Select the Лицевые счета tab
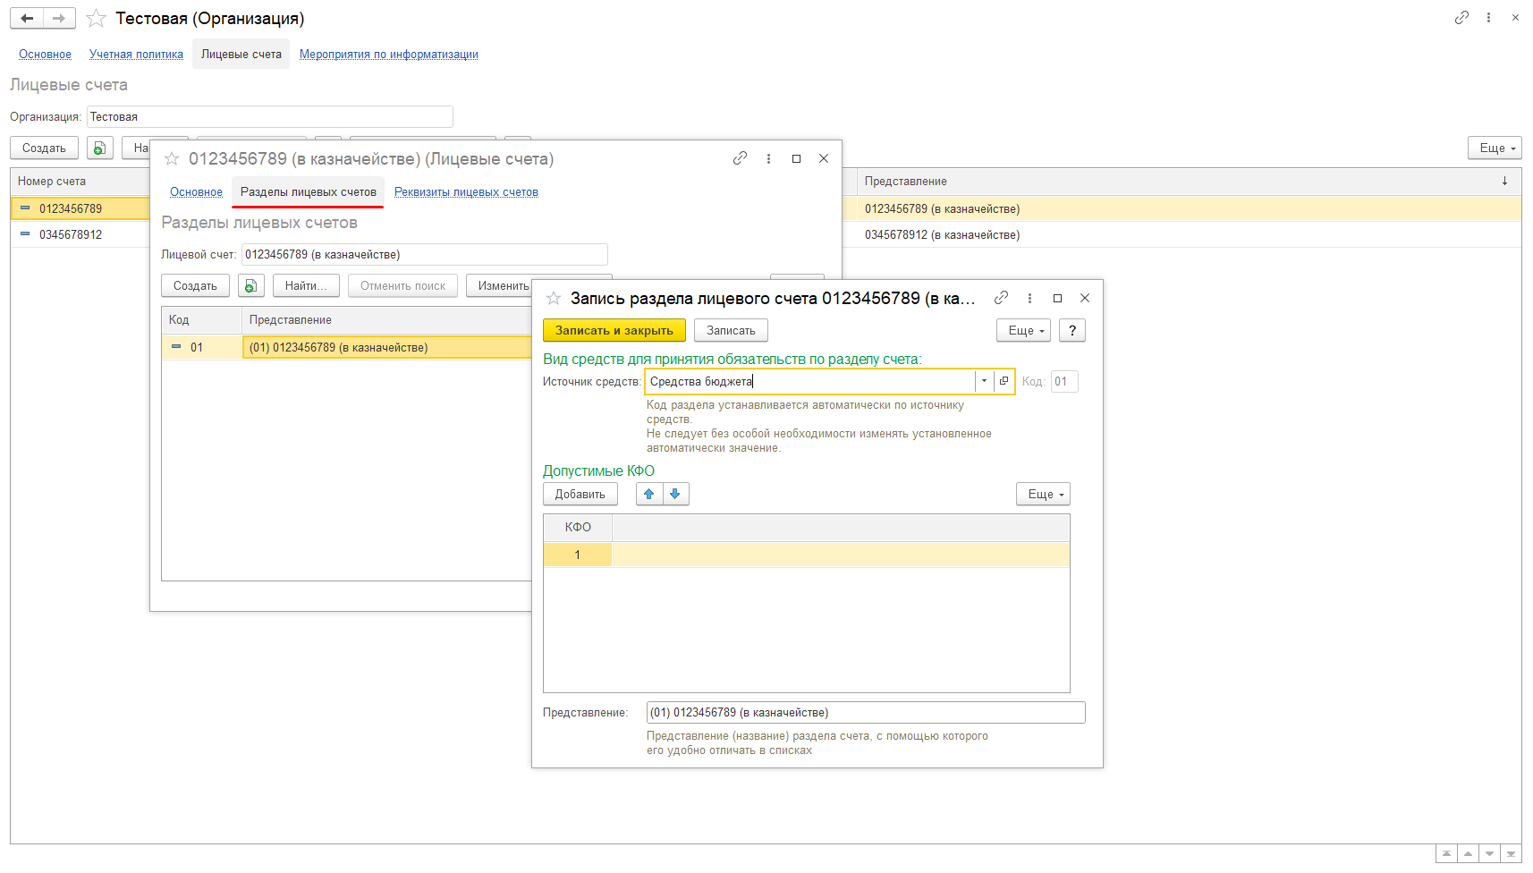 (x=241, y=55)
